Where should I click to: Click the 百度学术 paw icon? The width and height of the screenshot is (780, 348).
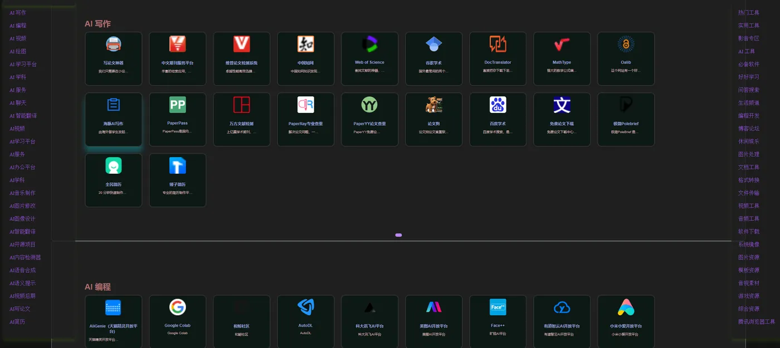tap(498, 105)
